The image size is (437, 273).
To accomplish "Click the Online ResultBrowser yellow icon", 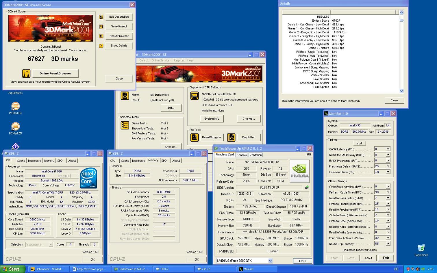I will [26, 73].
